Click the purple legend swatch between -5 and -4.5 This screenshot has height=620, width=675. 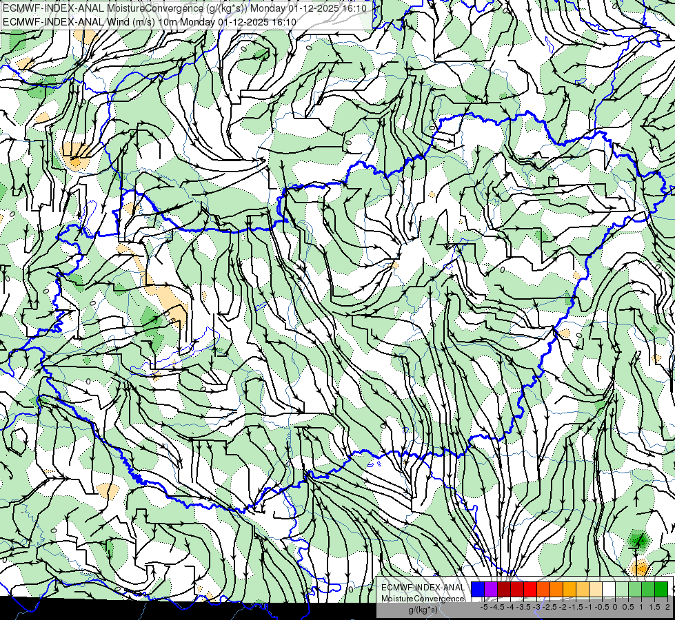click(x=491, y=589)
